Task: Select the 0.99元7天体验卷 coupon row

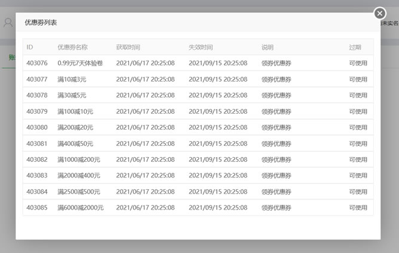Action: [80, 63]
